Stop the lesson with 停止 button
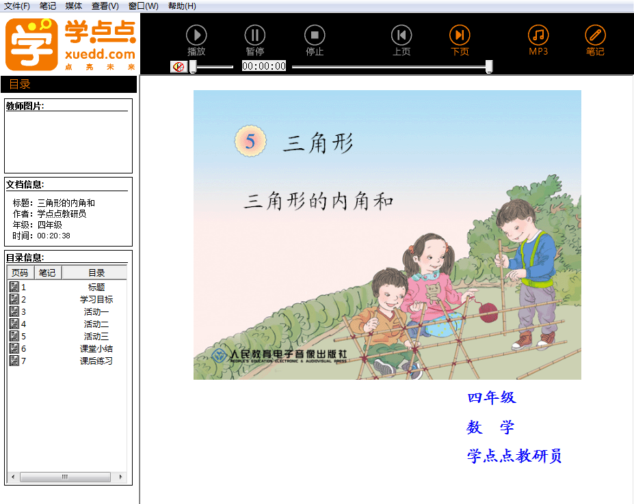Image resolution: width=634 pixels, height=504 pixels. [315, 40]
